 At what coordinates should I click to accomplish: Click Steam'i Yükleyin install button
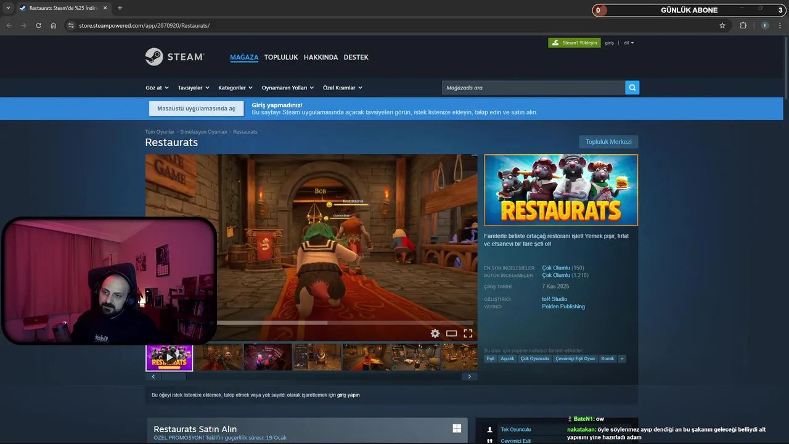[574, 43]
